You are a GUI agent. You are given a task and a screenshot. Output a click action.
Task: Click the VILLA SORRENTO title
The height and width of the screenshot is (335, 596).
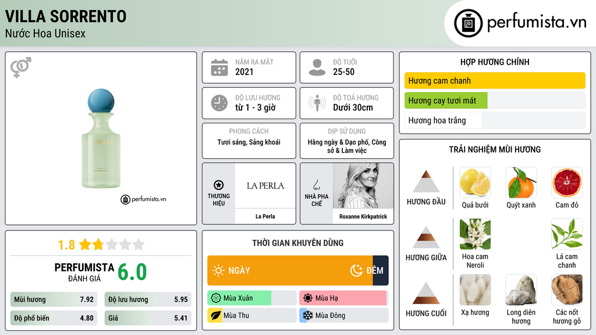click(66, 16)
